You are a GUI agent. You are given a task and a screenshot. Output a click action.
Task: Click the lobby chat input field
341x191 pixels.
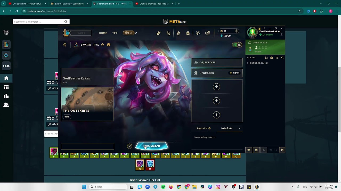[87, 146]
